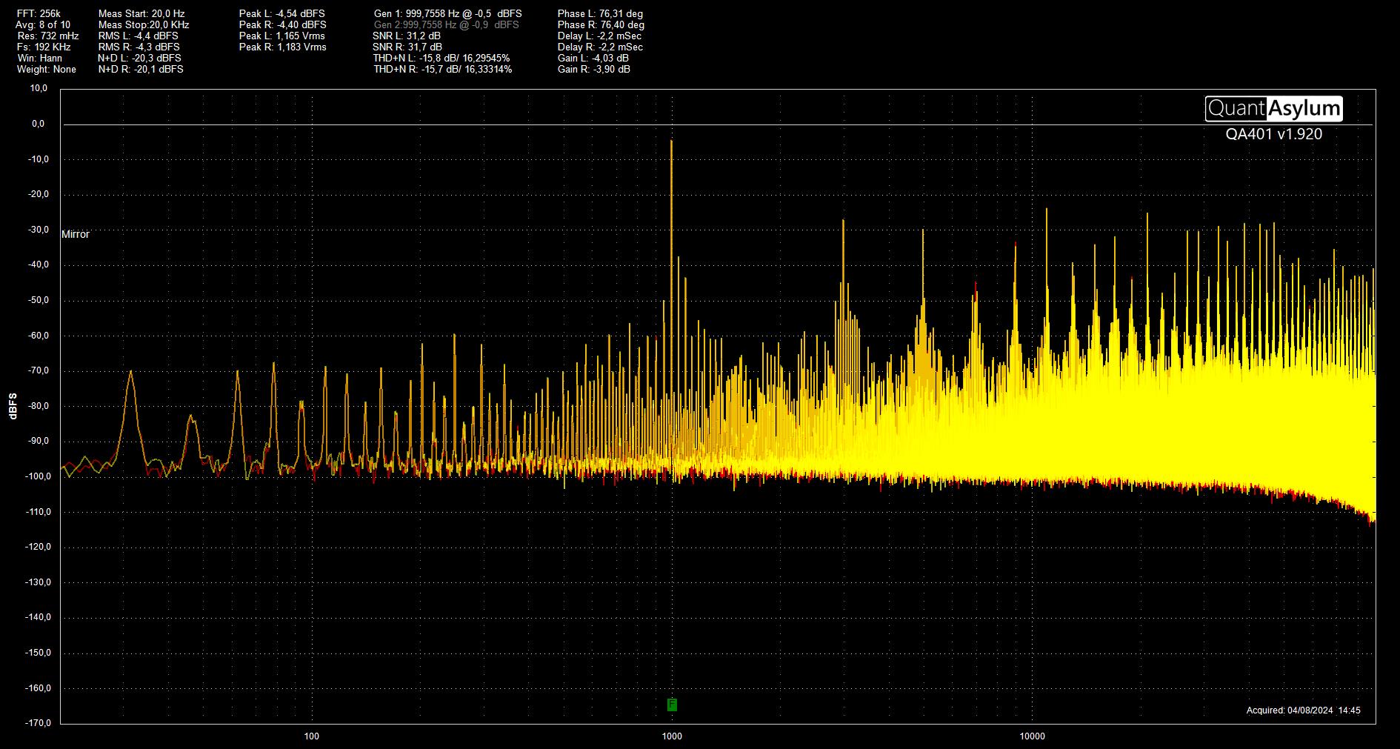The image size is (1400, 749).
Task: Click the 'Delay L: -2,2 mSec' readout
Action: click(x=599, y=36)
